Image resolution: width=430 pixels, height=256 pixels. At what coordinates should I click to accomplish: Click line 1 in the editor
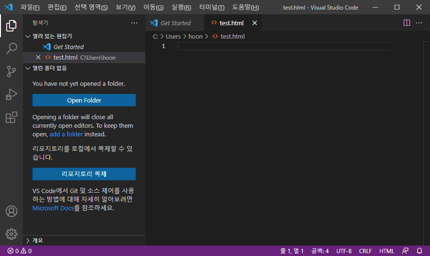point(285,46)
